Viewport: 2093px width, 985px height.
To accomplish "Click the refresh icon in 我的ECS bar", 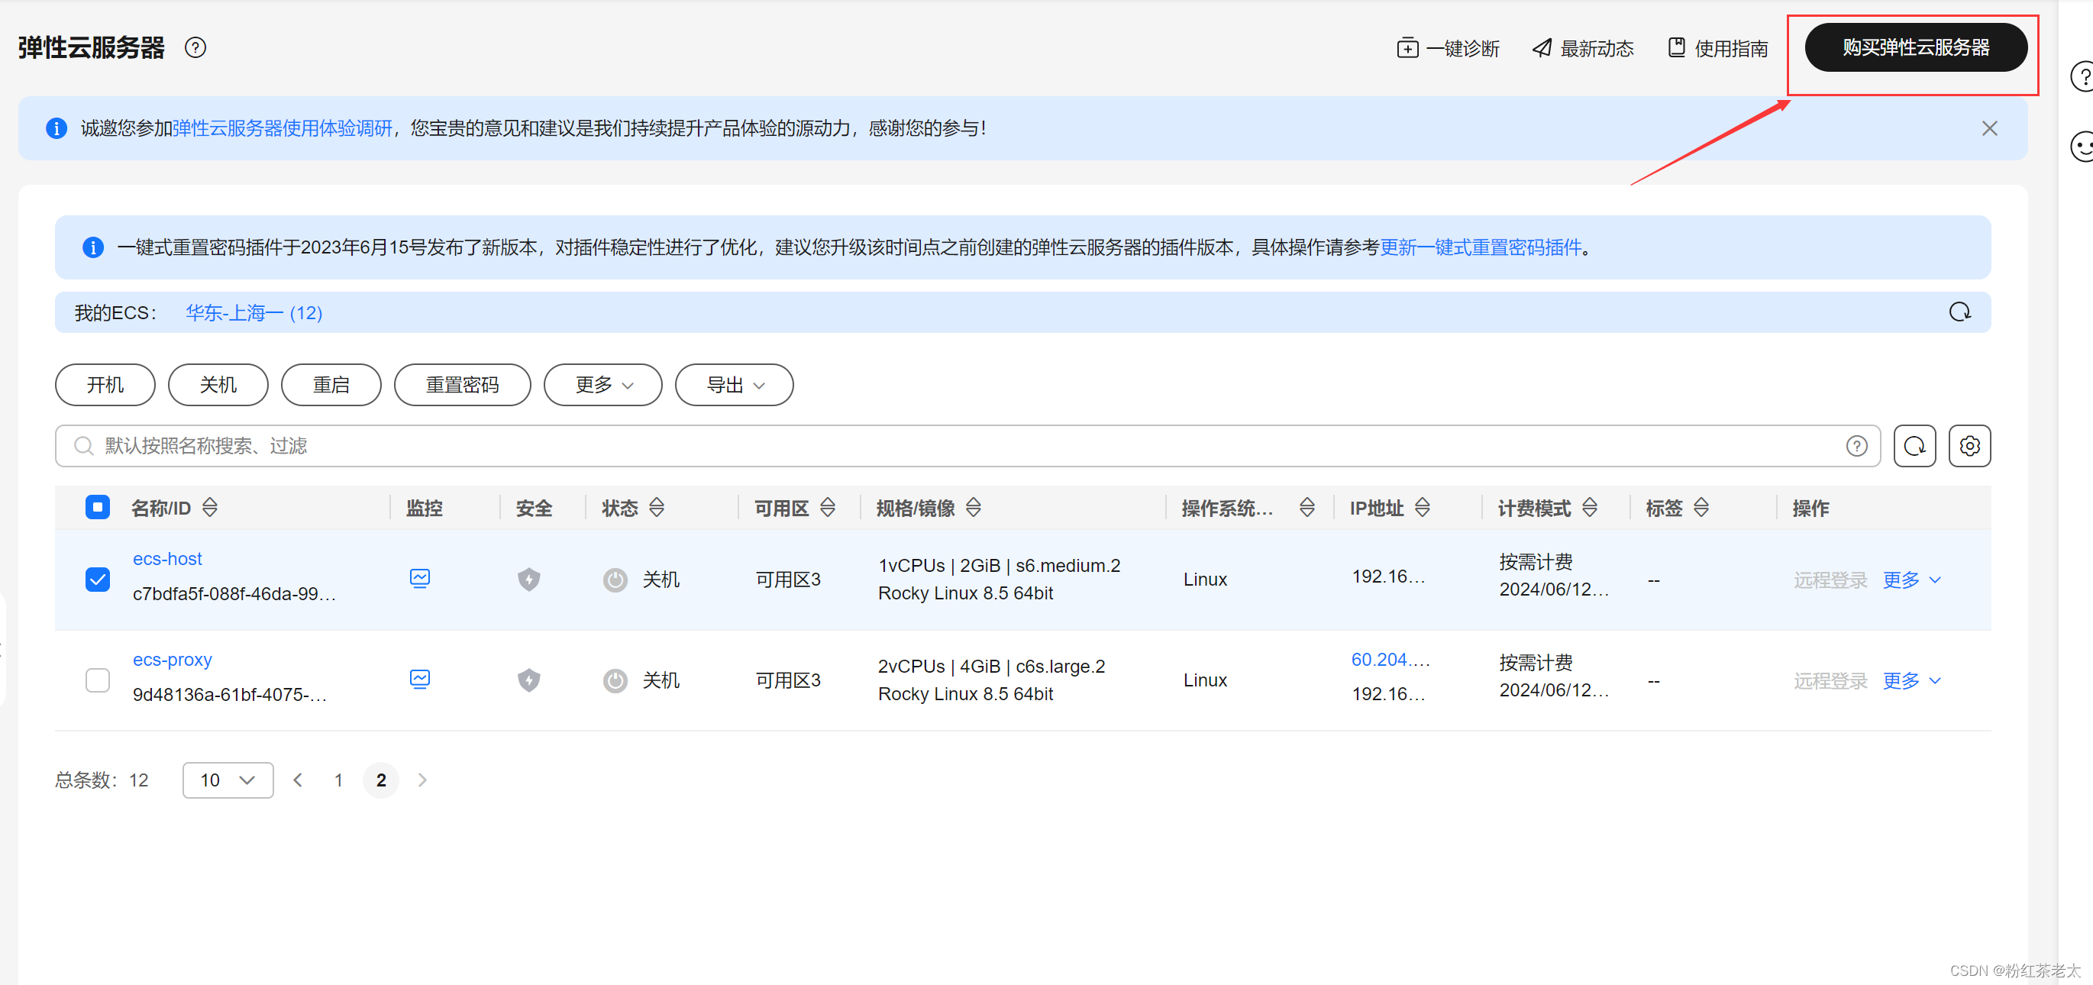I will (1959, 312).
